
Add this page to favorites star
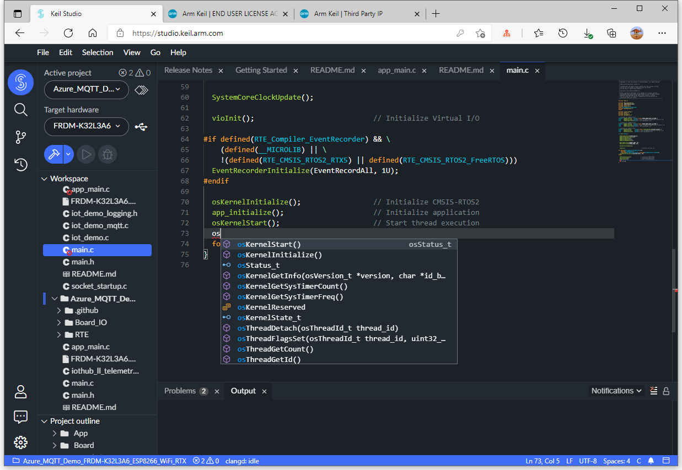480,33
